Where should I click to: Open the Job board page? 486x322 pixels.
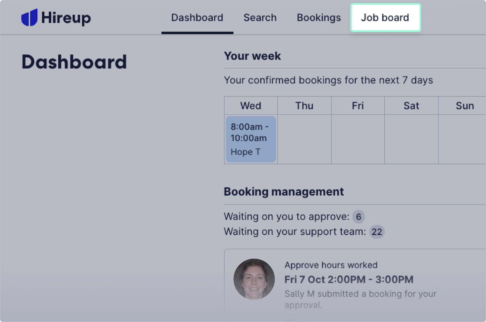point(385,17)
